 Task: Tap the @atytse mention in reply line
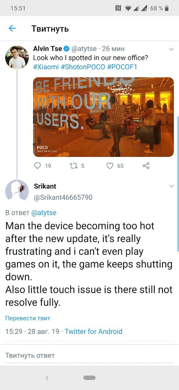pyautogui.click(x=44, y=213)
